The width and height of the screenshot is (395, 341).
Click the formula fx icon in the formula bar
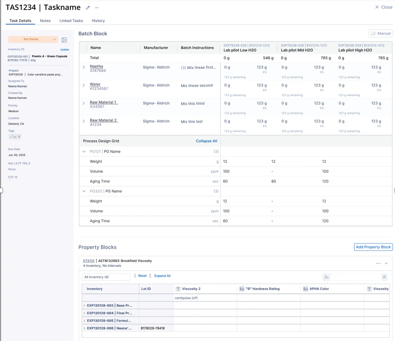tap(326, 277)
